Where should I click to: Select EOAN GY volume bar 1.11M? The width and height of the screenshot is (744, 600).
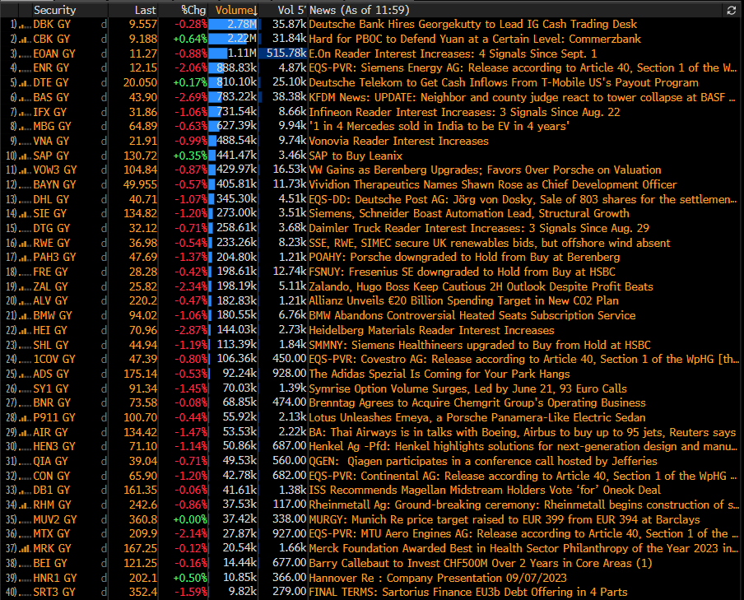tap(233, 53)
